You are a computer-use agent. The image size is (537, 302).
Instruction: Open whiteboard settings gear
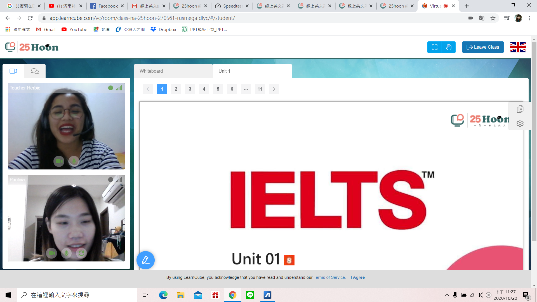tap(520, 123)
